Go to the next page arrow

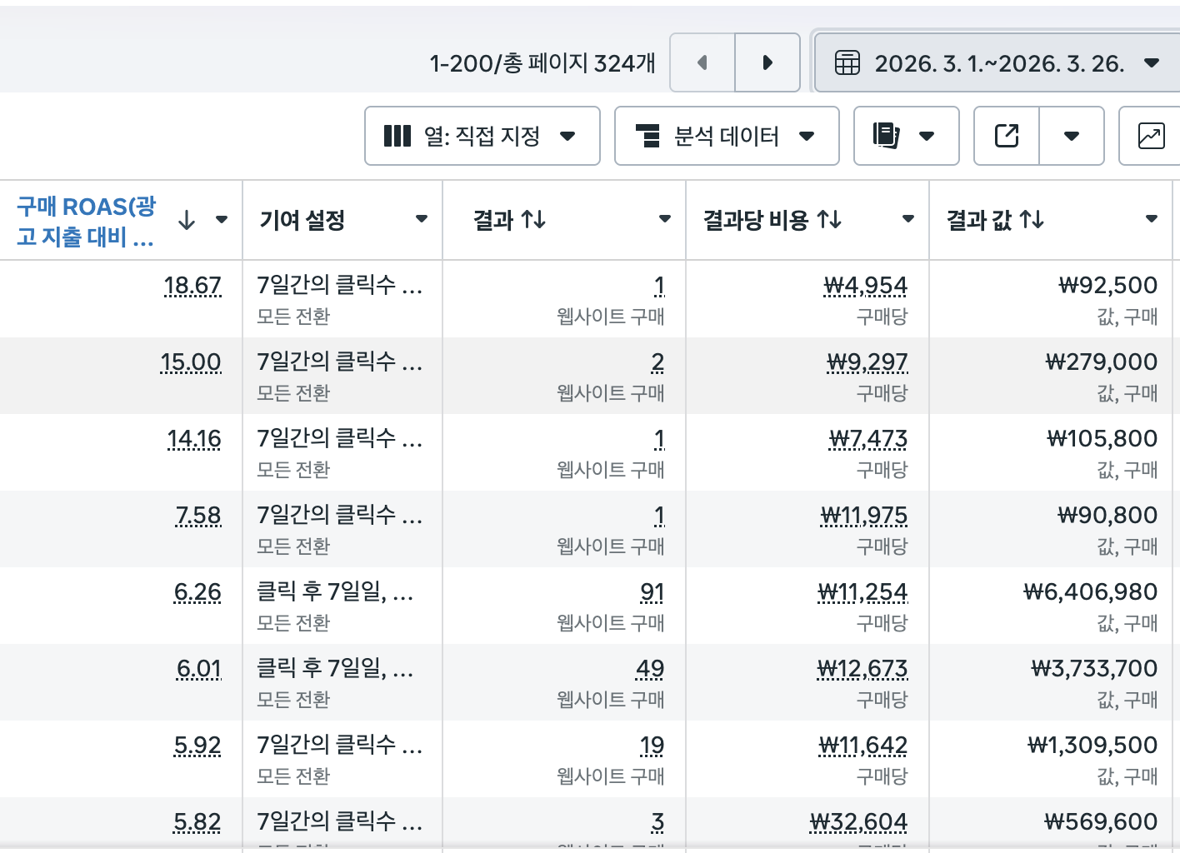click(x=767, y=62)
